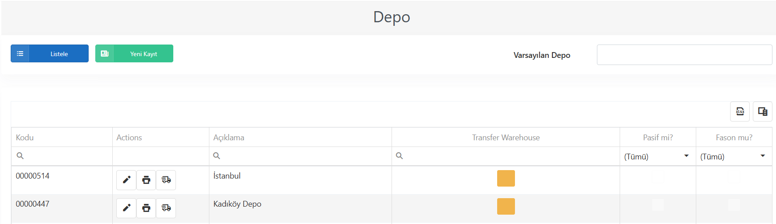Click the Yeni Kayıt button
The width and height of the screenshot is (776, 224).
click(x=134, y=53)
